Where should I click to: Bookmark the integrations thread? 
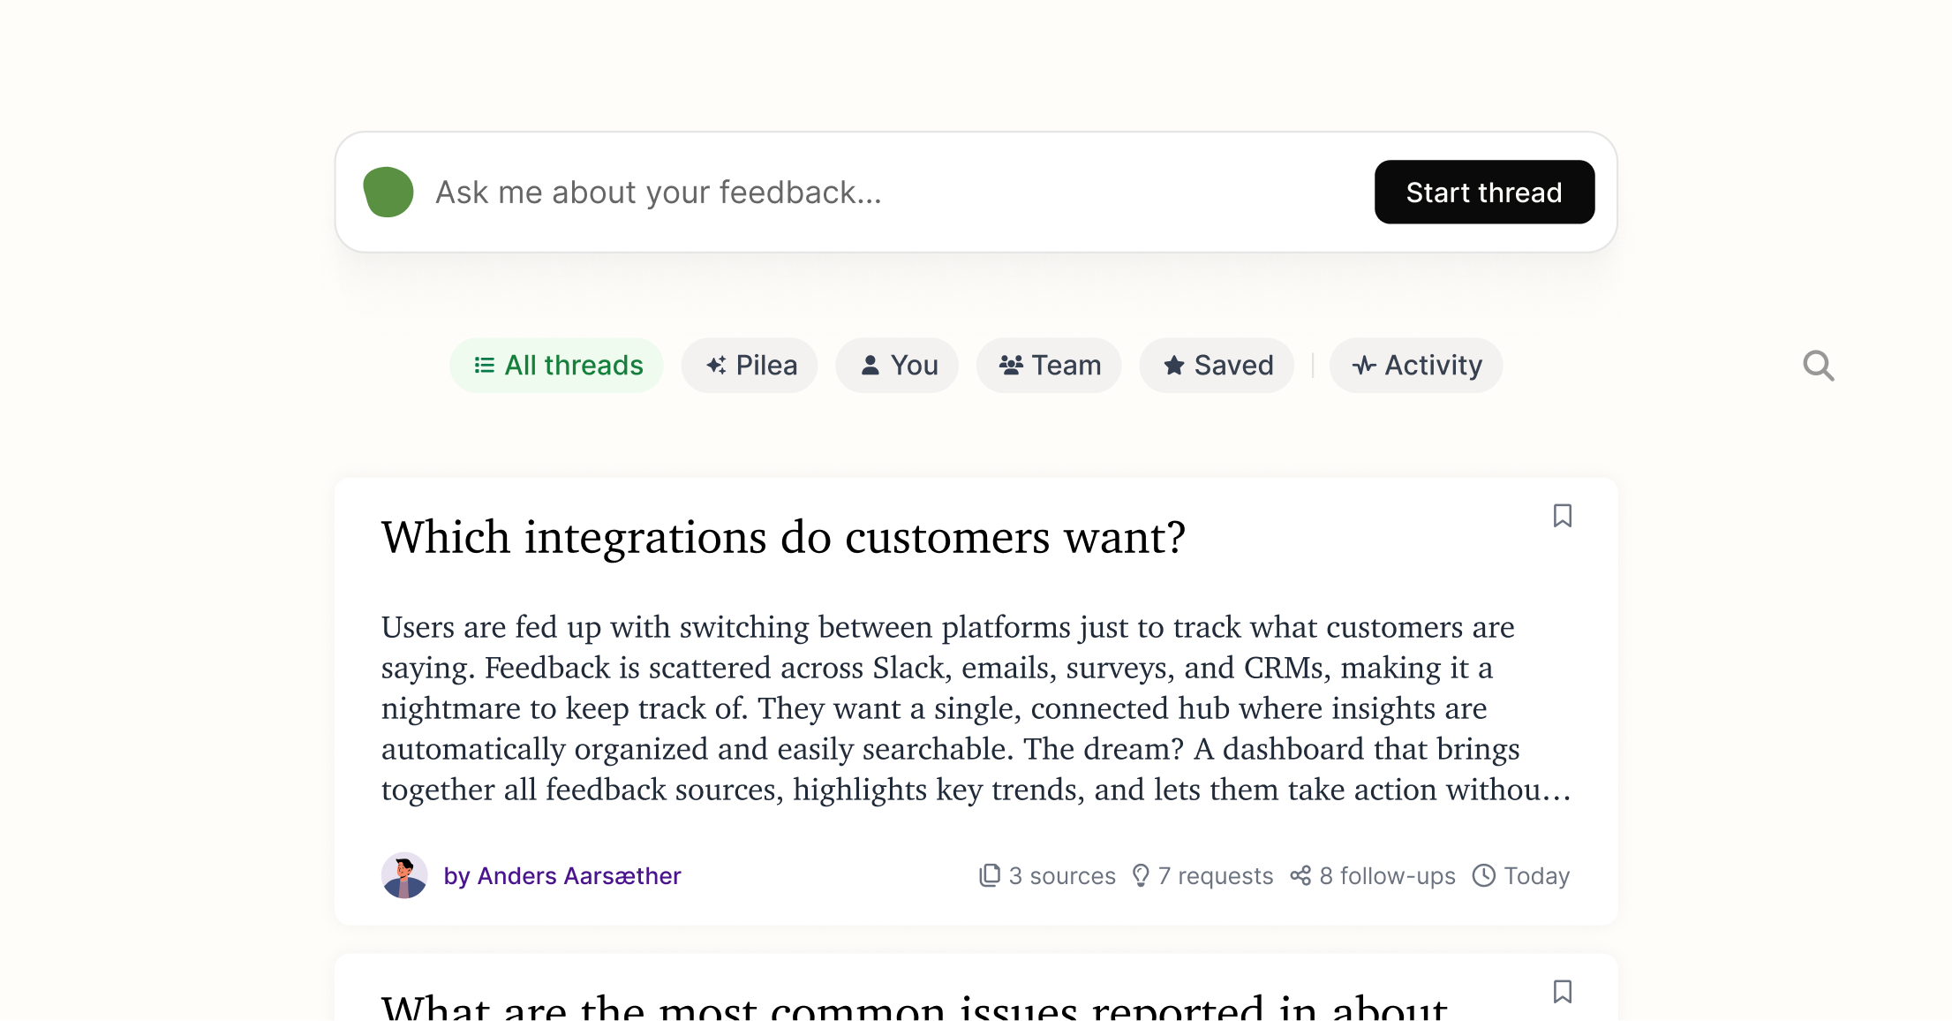(1563, 516)
